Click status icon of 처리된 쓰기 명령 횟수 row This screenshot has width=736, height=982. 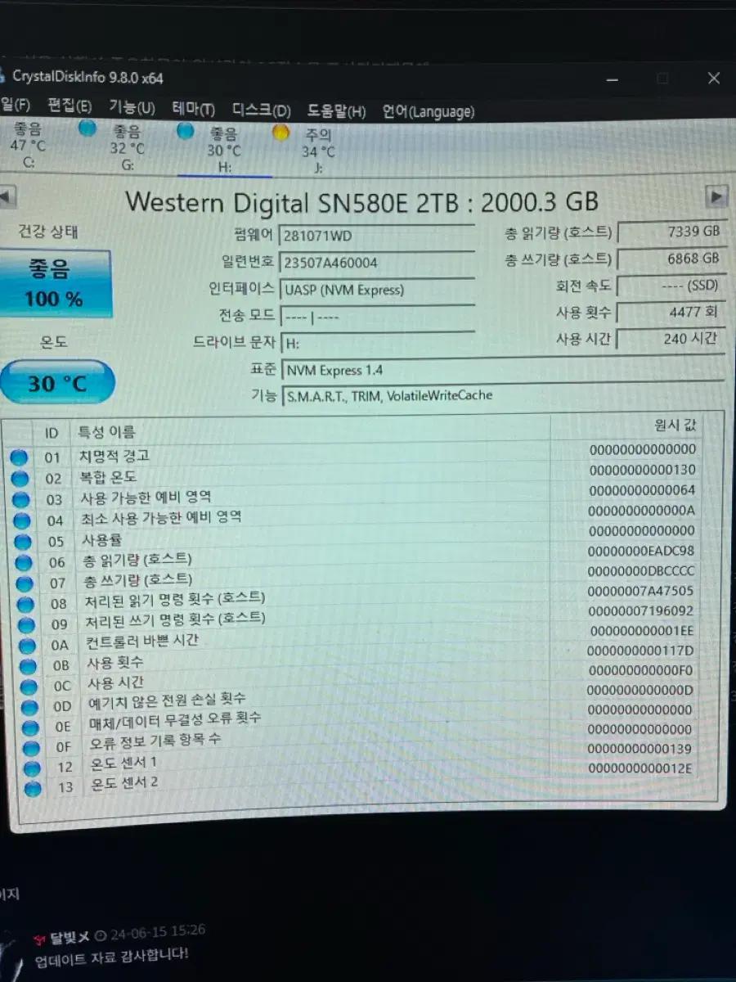(26, 625)
